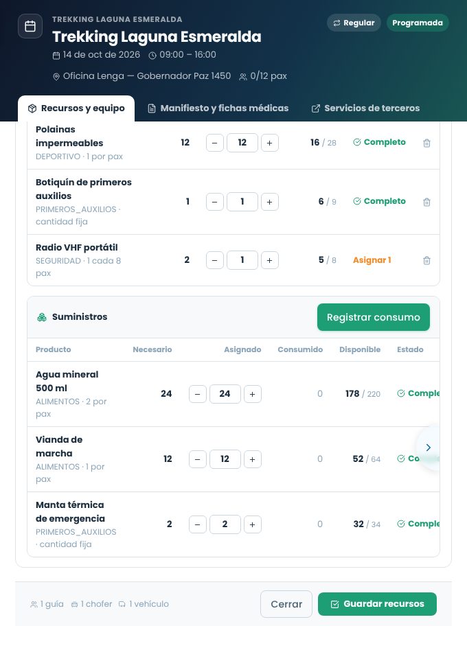This screenshot has width=467, height=648.
Task: Show more columns with the right chevron arrow
Action: [x=428, y=447]
